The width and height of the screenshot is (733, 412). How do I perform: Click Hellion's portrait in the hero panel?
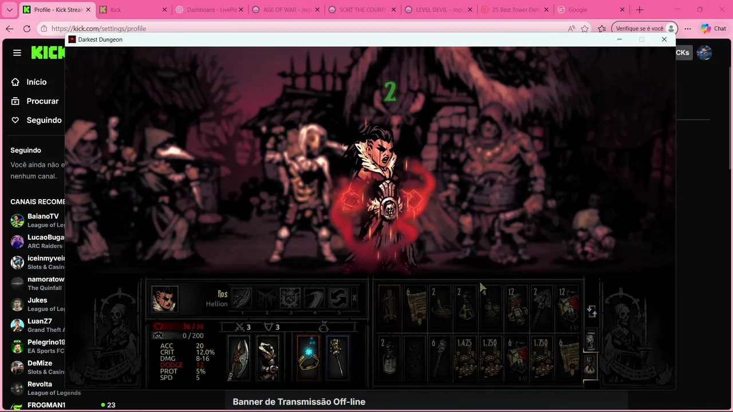tap(165, 299)
